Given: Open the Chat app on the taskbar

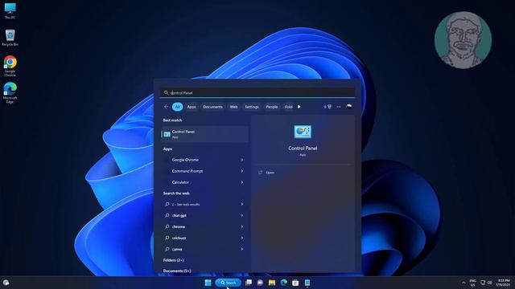Looking at the screenshot, I should point(260,283).
